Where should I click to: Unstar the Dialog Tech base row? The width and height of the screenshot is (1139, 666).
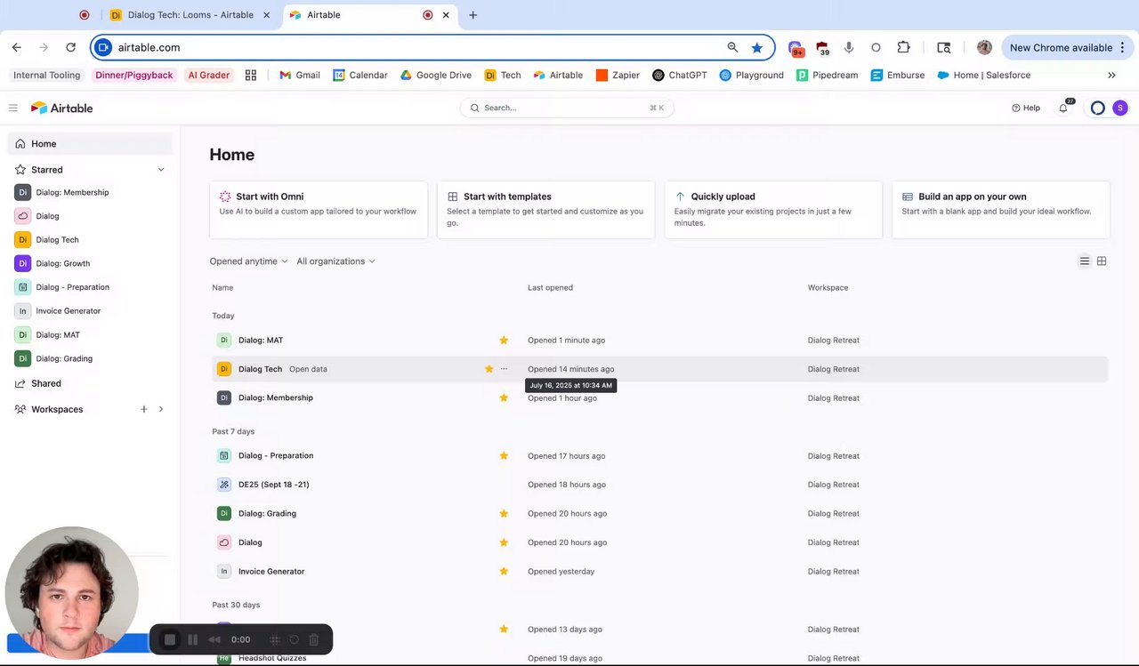click(x=489, y=369)
